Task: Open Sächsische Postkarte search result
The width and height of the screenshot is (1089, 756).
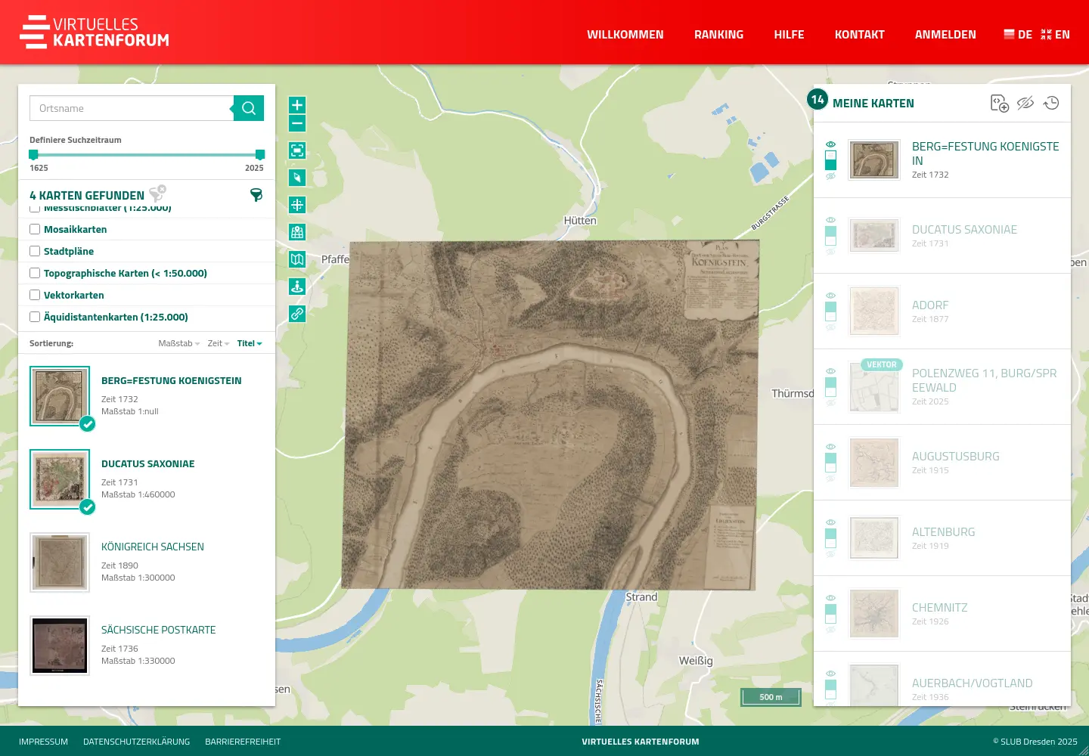Action: point(159,630)
